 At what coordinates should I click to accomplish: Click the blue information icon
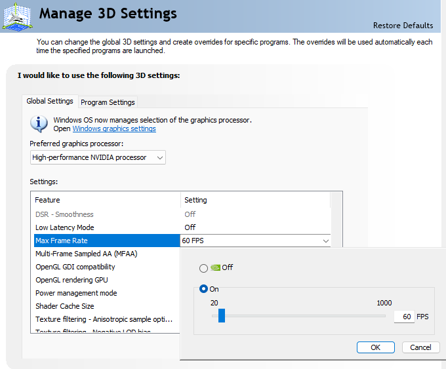pos(40,123)
